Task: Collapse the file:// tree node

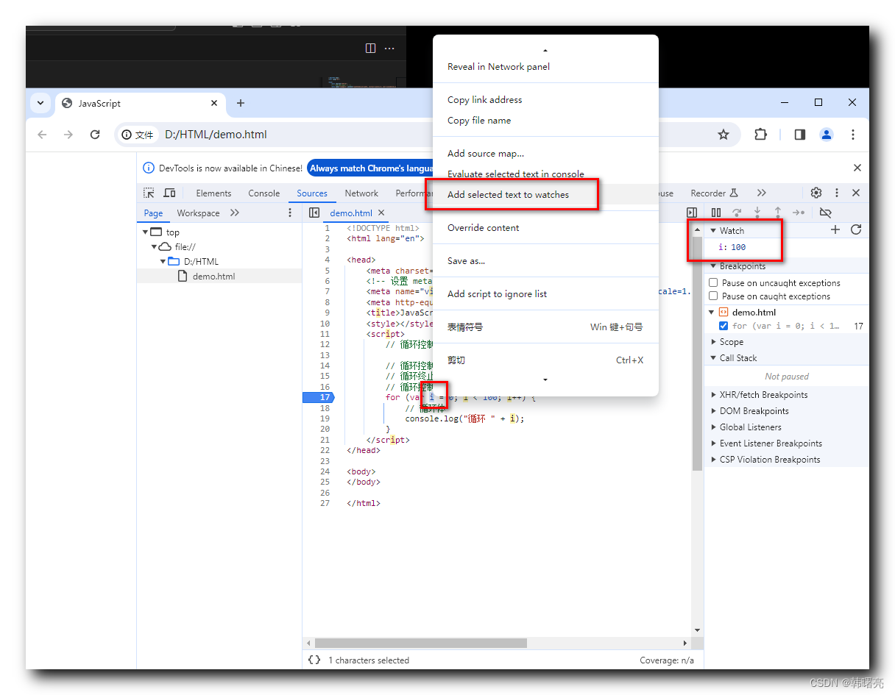Action: 155,246
